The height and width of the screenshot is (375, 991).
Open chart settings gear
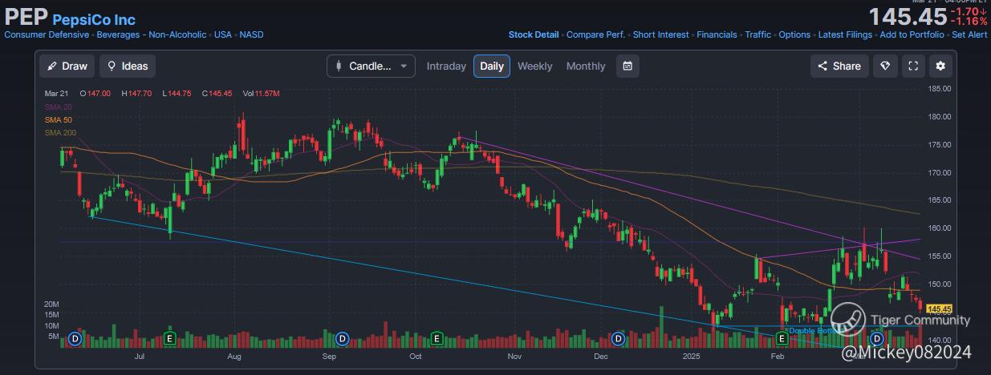pos(940,67)
